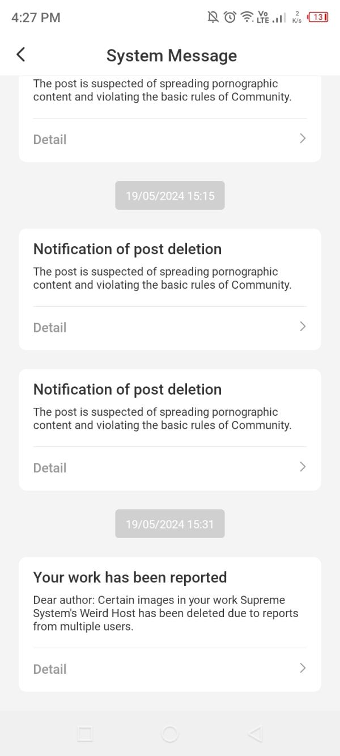Tap the 19/05/2024 15:15 timestamp label
This screenshot has width=340, height=756.
(x=170, y=196)
